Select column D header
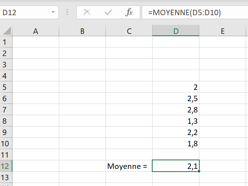The height and width of the screenshot is (186, 248). click(x=176, y=31)
